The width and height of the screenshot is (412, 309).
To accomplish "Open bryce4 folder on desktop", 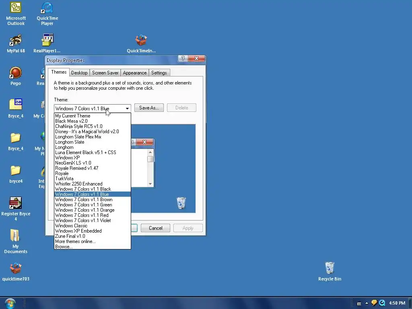I will point(16,174).
